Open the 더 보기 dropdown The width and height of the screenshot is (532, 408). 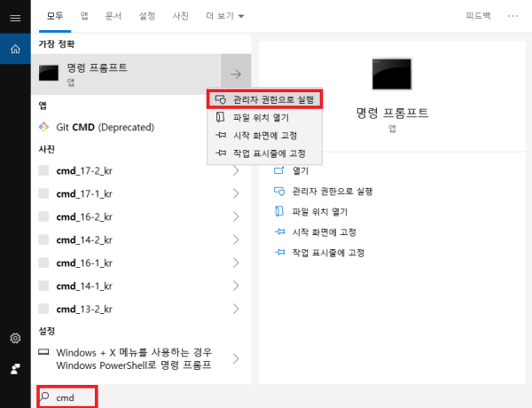[x=225, y=16]
